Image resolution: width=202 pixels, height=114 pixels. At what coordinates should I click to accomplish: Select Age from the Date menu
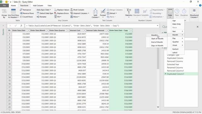click(x=176, y=21)
